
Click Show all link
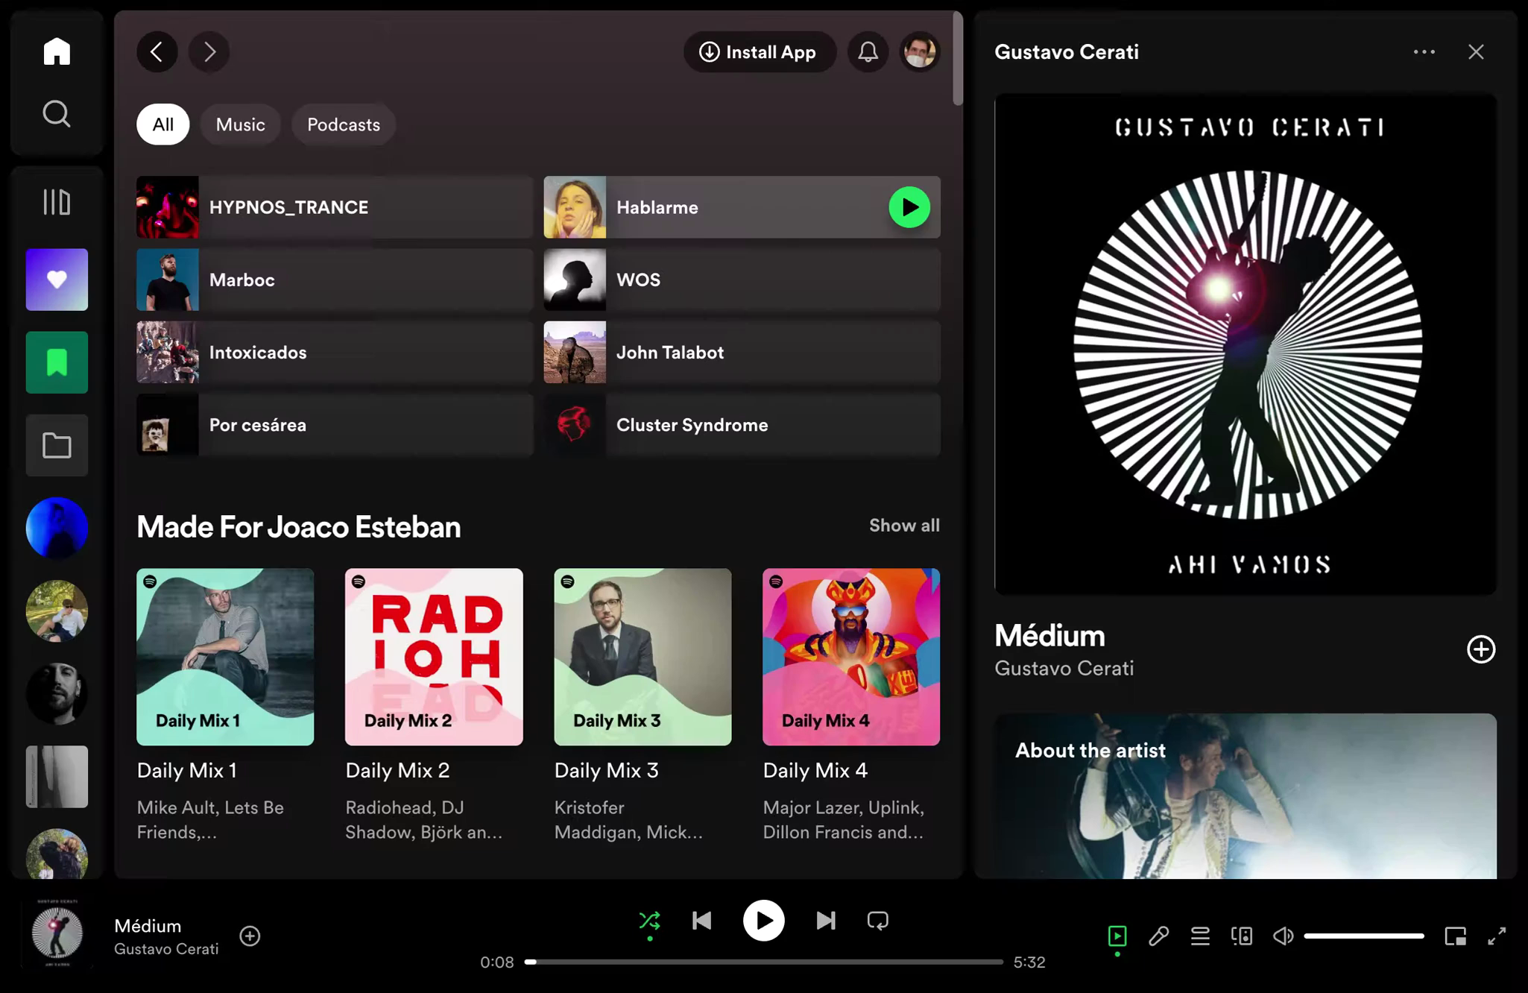coord(904,526)
